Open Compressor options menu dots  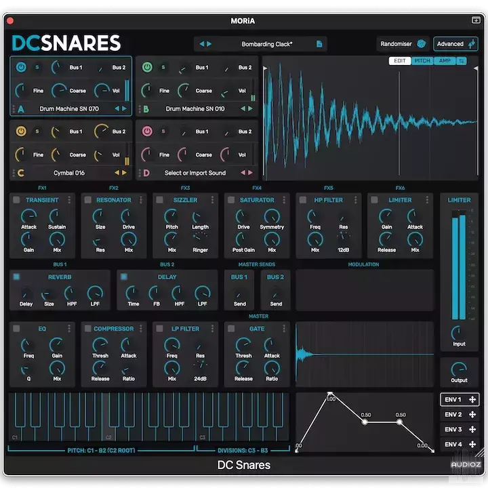(141, 329)
